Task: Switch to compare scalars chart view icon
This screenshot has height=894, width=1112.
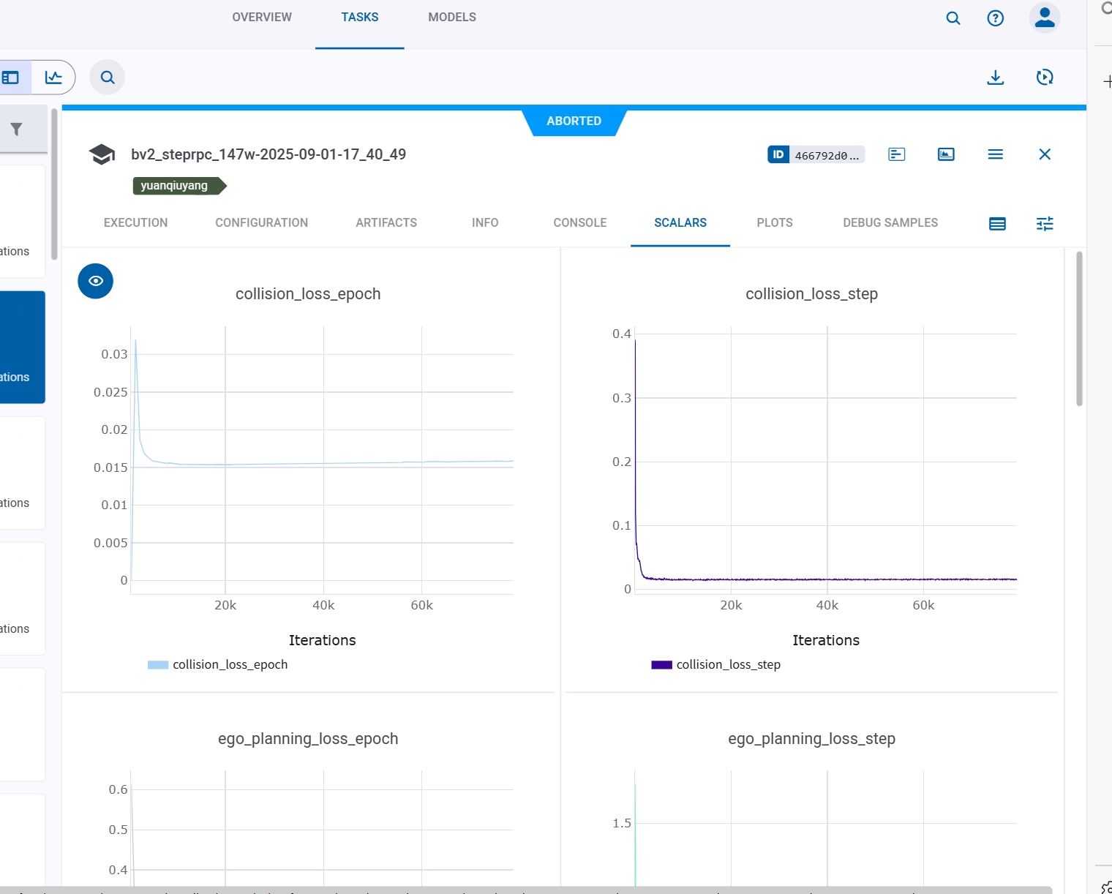Action: 53,78
